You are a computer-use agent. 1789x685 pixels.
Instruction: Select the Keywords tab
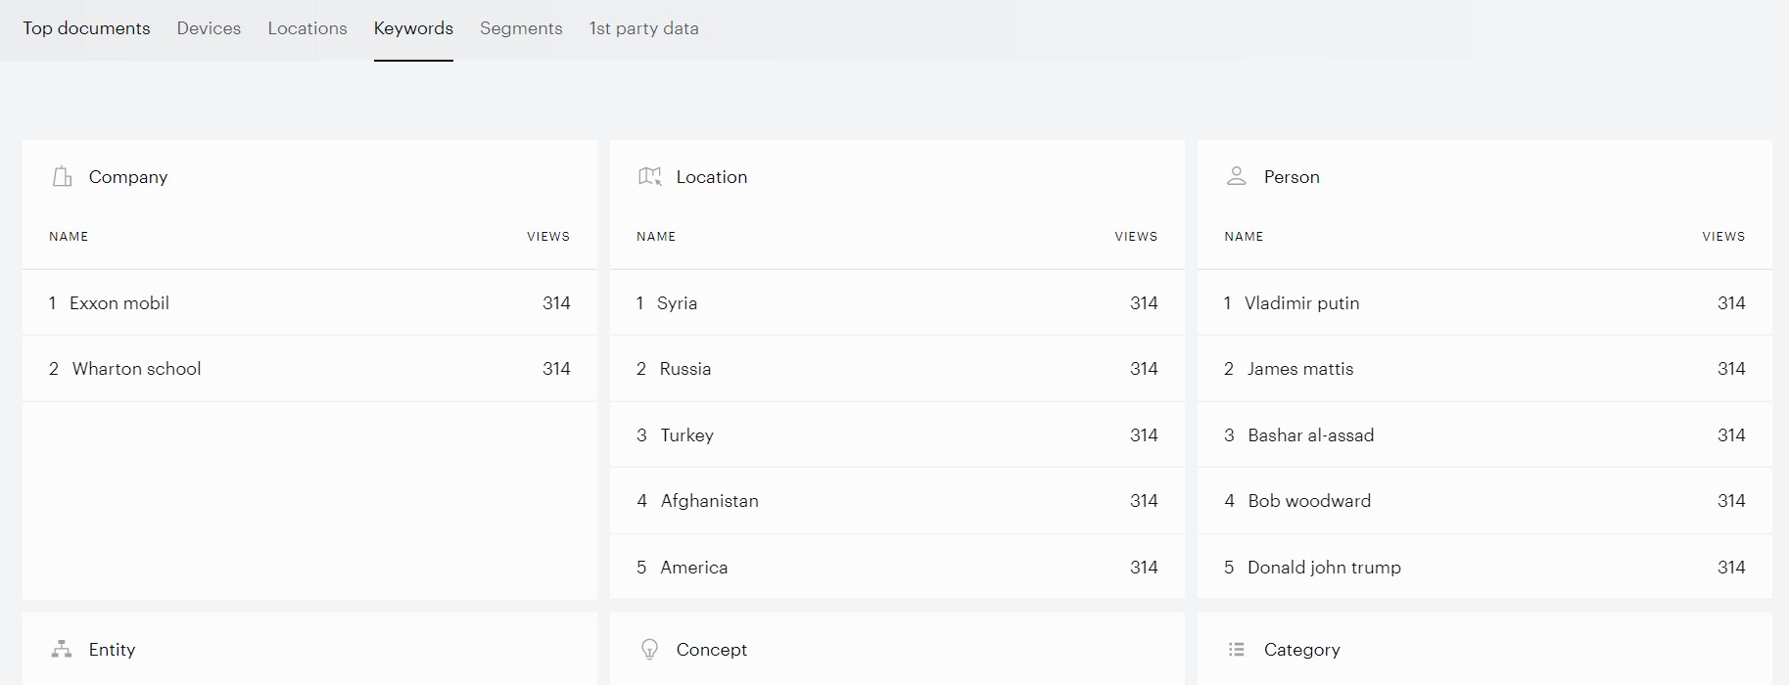point(413,29)
